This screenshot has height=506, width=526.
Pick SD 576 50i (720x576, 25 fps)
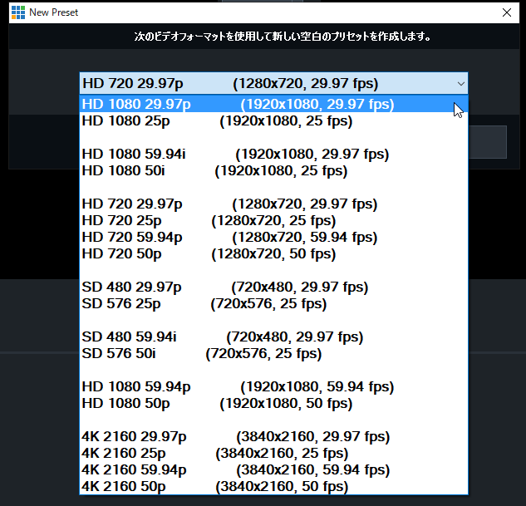[x=273, y=353]
